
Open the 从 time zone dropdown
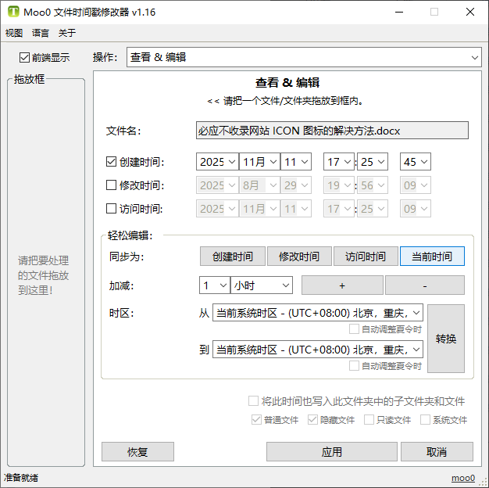pos(318,313)
